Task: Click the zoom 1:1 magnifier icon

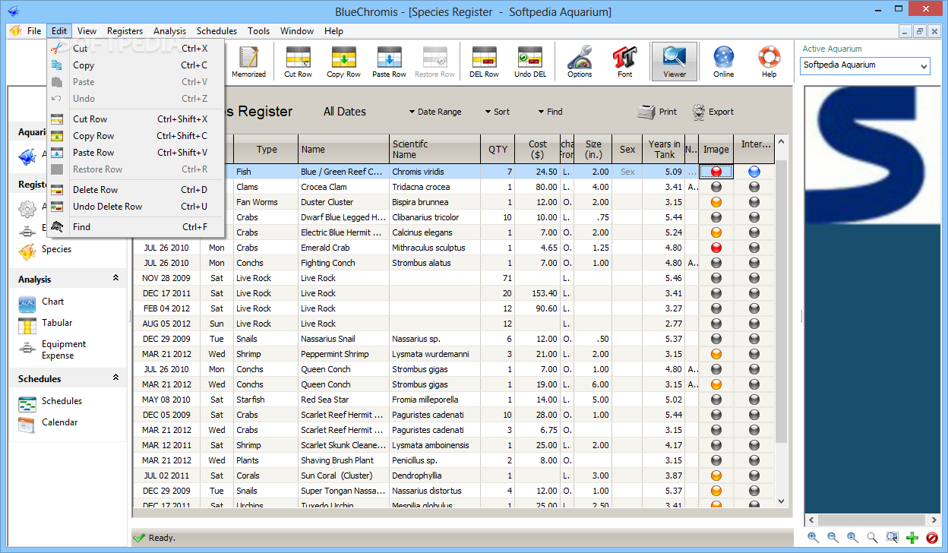Action: point(853,538)
